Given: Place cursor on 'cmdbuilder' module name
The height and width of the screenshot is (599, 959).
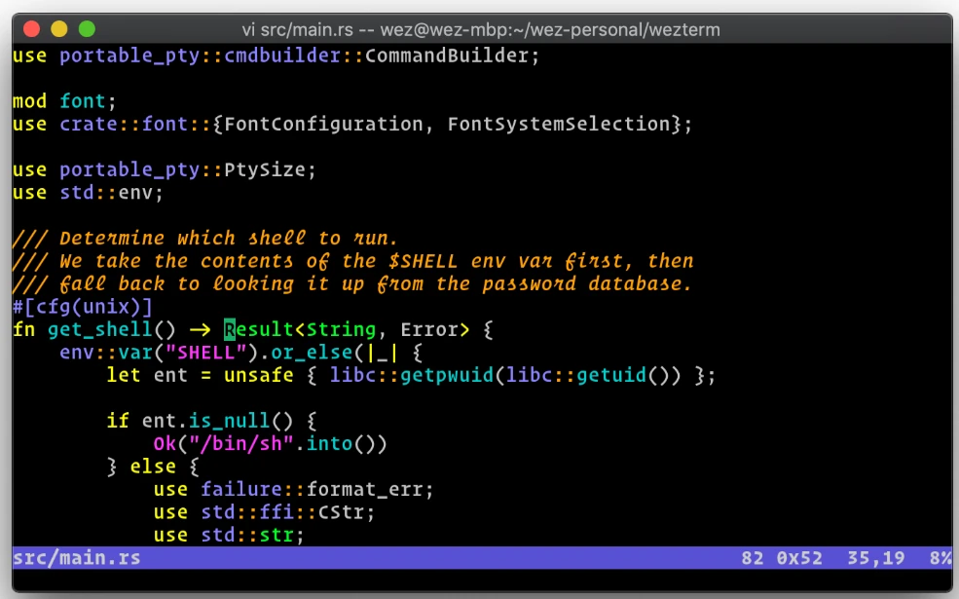Looking at the screenshot, I should [x=282, y=56].
